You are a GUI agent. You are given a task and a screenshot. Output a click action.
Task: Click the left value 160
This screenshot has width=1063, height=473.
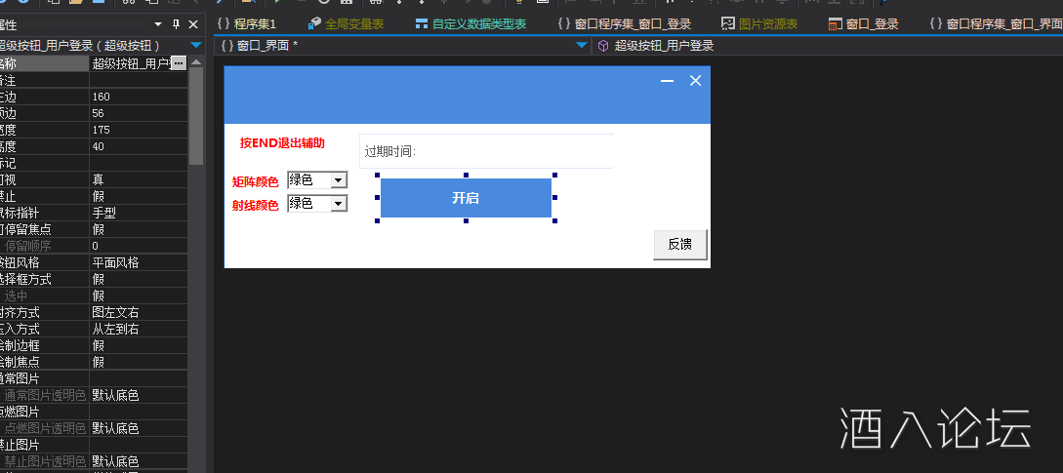click(139, 97)
